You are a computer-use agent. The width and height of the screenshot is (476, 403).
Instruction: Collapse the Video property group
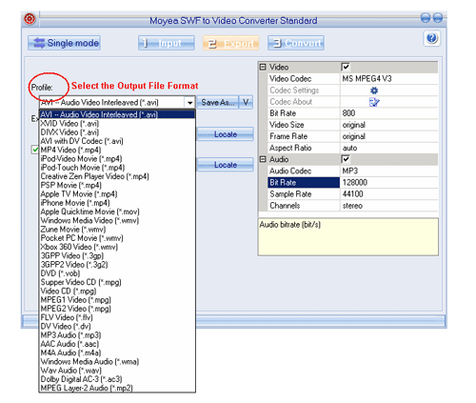263,67
